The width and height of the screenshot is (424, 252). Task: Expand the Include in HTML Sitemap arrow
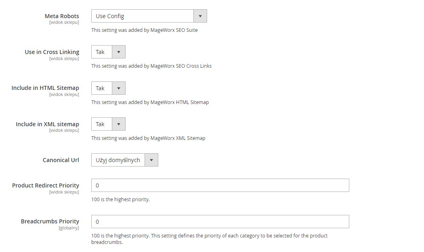click(119, 88)
